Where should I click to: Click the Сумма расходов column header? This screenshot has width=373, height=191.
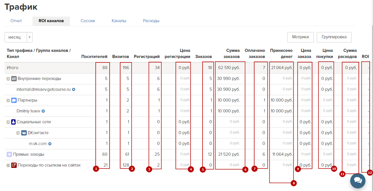(347, 54)
